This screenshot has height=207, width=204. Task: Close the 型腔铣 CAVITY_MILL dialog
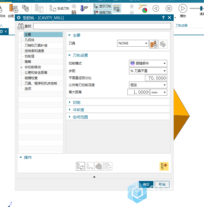click(x=170, y=18)
